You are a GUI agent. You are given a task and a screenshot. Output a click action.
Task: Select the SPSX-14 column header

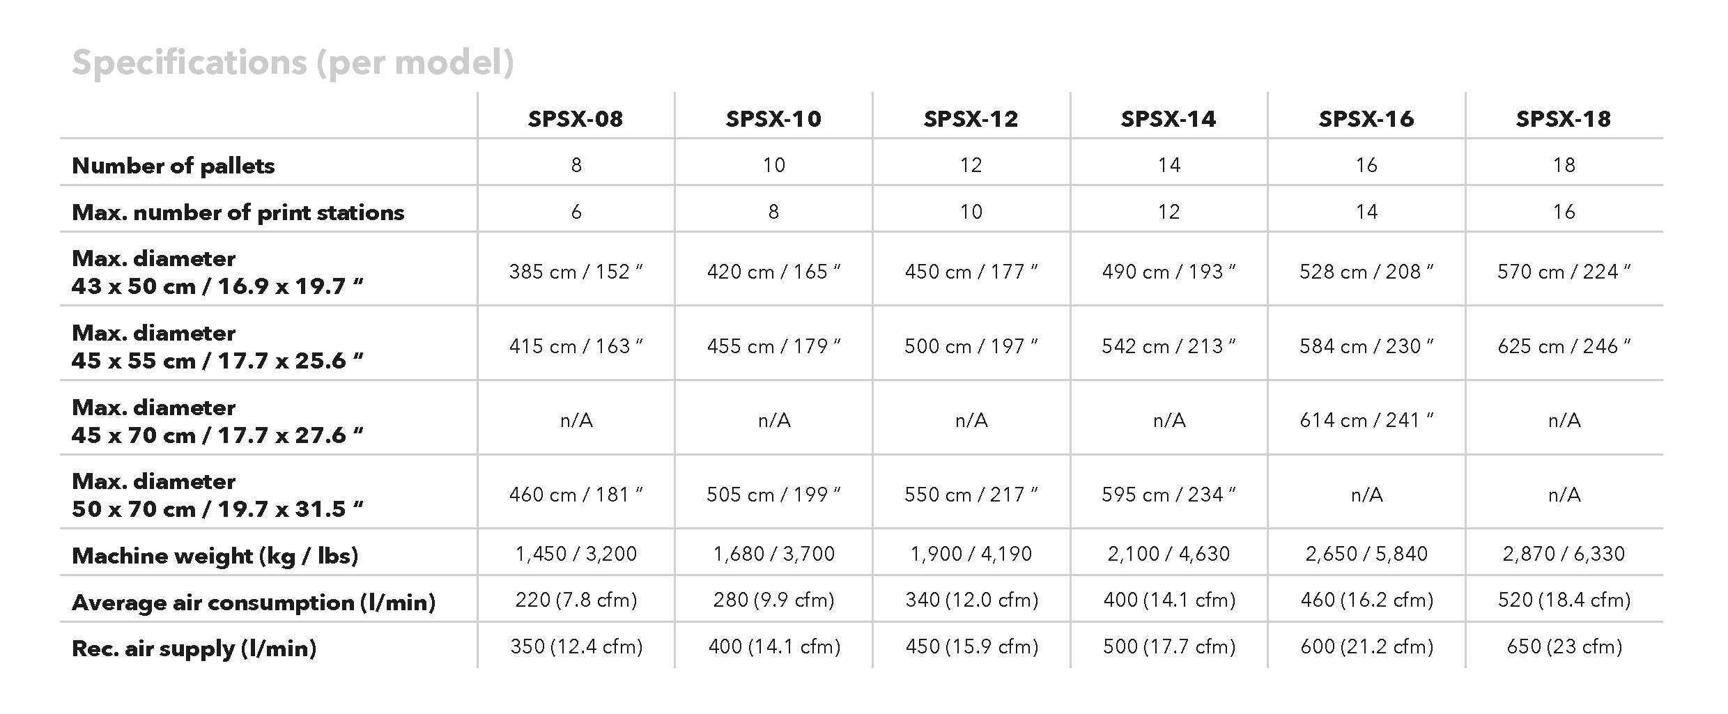[x=1168, y=119]
